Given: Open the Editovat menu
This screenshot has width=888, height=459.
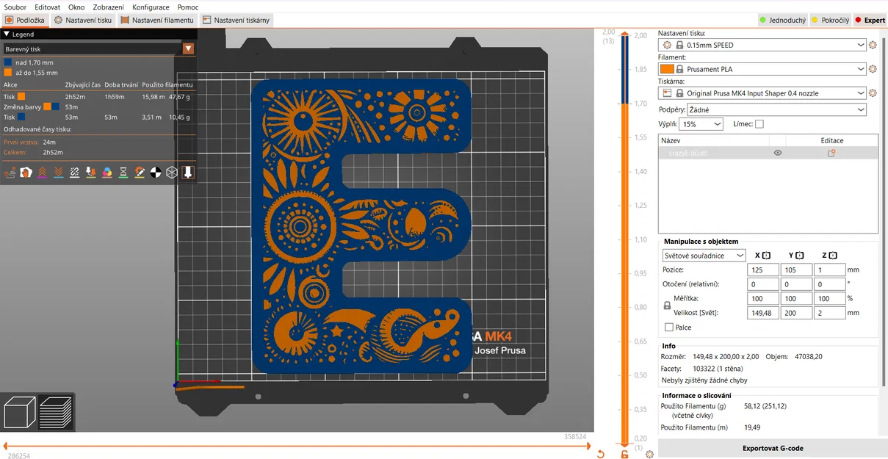Looking at the screenshot, I should pos(48,7).
